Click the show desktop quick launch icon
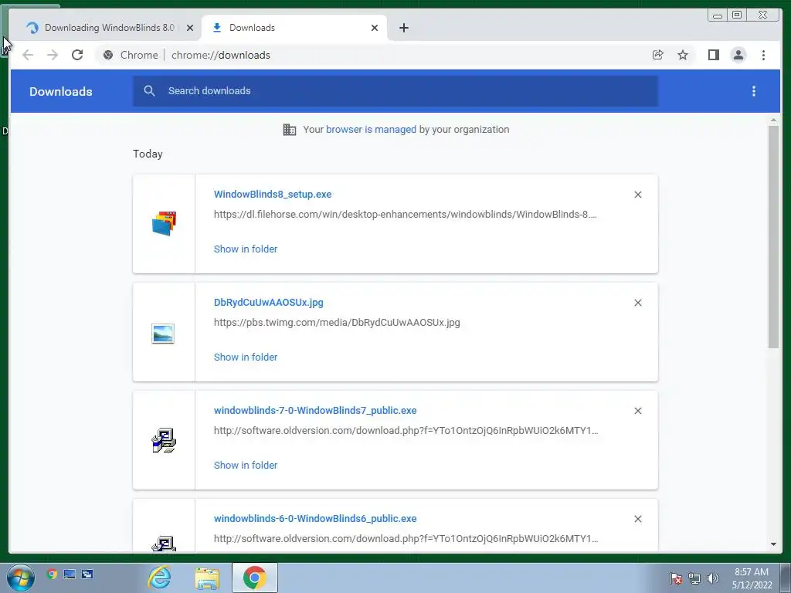The height and width of the screenshot is (593, 791). [69, 574]
